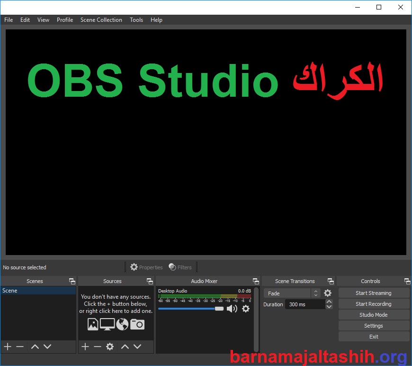Increase Duration with up arrow

329,302
